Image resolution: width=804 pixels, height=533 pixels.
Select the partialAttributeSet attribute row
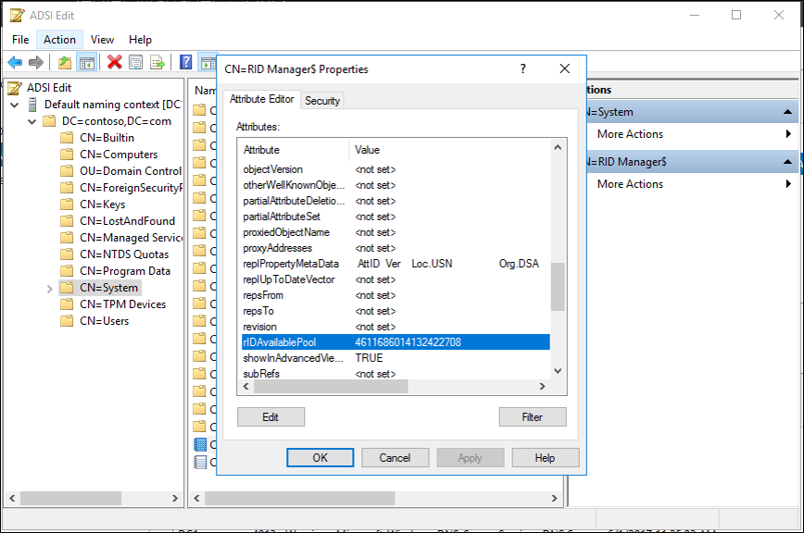point(396,217)
